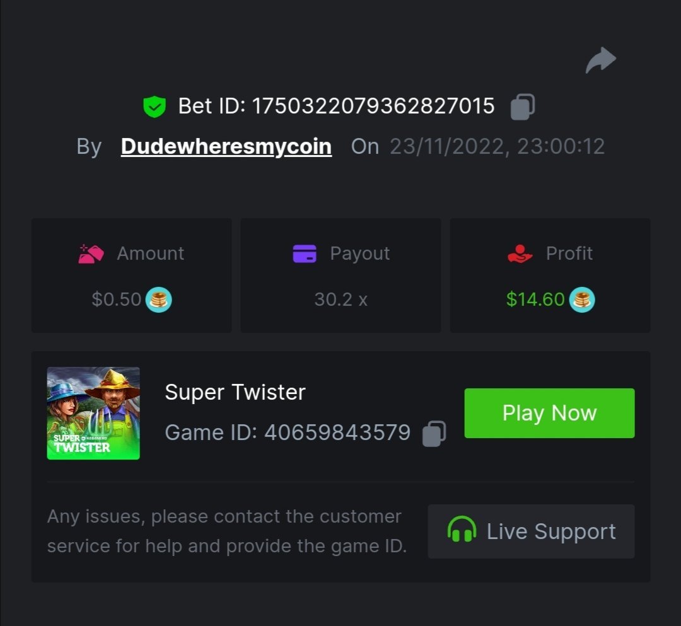Copy the Bet ID number
Screen dimensions: 681x626
click(523, 107)
